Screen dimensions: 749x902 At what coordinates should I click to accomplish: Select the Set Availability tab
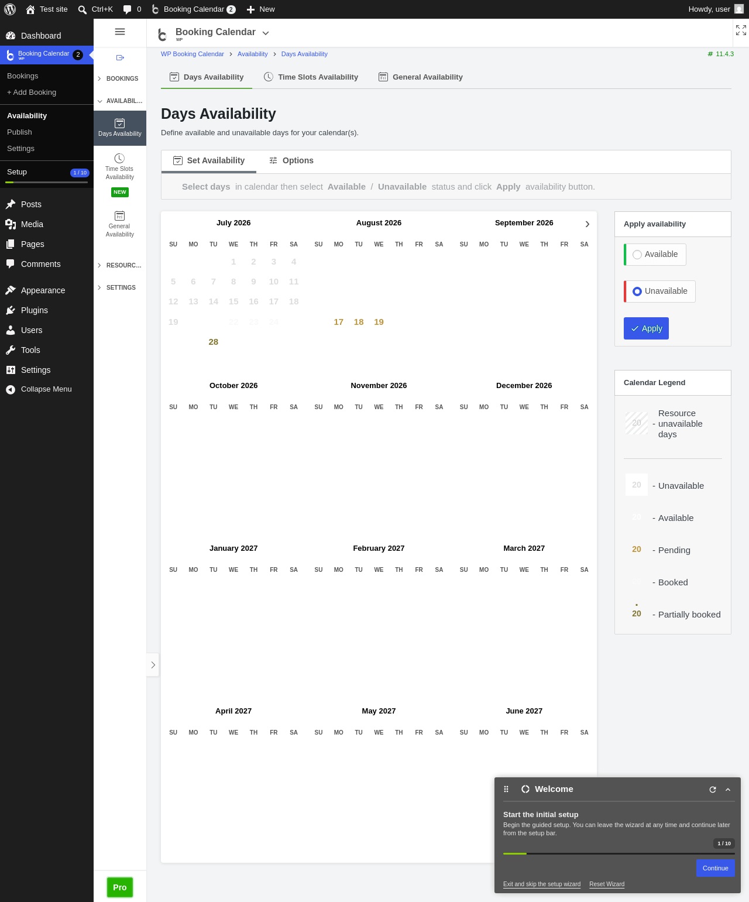tap(209, 161)
